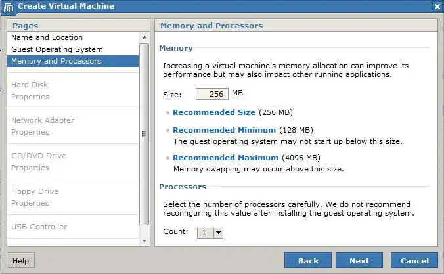Screen dimensions: 444x274
Task: Click the Pages list scroll up arrow
Action: 144,37
